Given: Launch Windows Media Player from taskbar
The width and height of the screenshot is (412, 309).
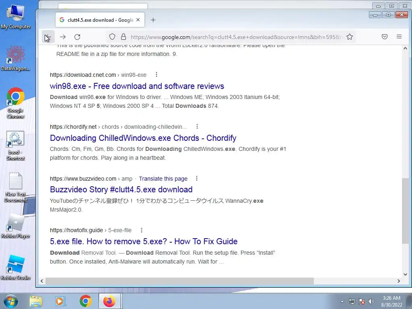Looking at the screenshot, I should click(x=60, y=301).
